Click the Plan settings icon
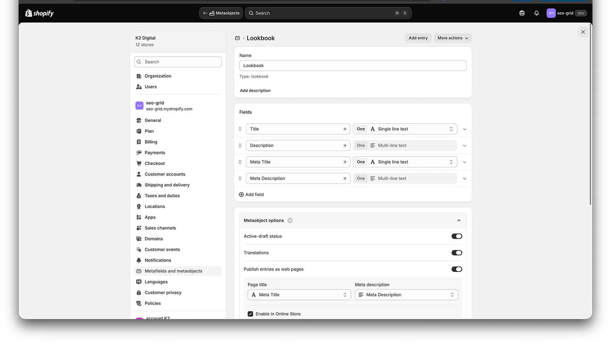Viewport: 611px width, 344px height. (139, 131)
